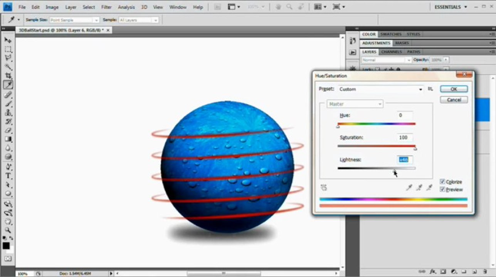Open the 3D menu

coord(144,7)
